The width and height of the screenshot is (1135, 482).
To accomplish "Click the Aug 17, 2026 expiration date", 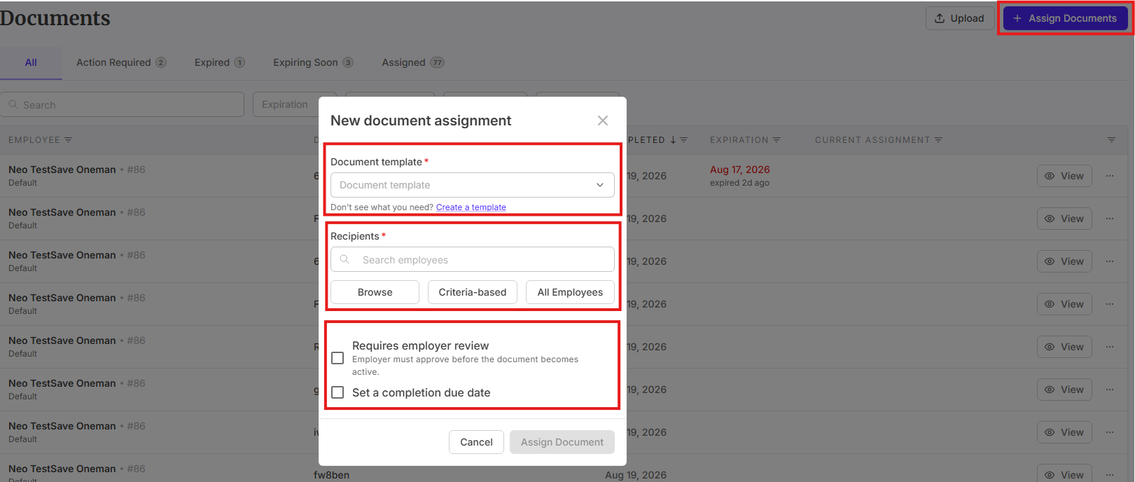I will pos(739,170).
